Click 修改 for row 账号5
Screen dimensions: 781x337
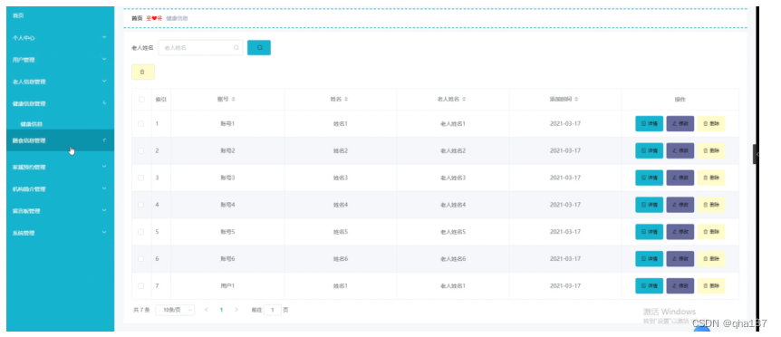coord(680,232)
